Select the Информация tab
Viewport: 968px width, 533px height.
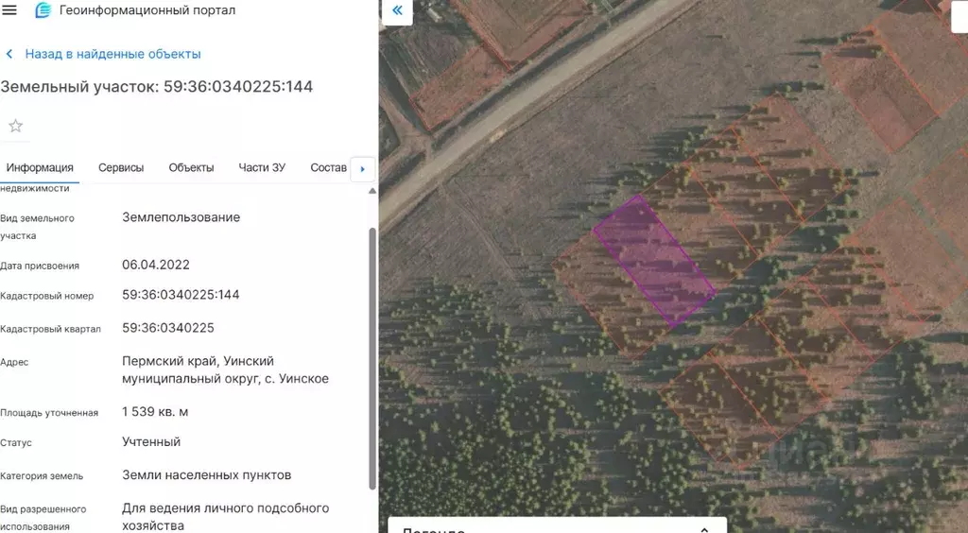[40, 167]
